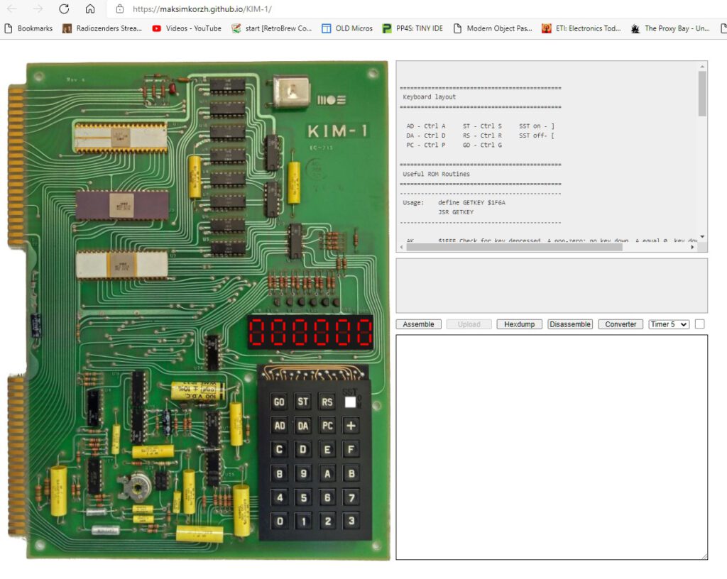Click the help panel scroll-right arrow

pyautogui.click(x=693, y=248)
